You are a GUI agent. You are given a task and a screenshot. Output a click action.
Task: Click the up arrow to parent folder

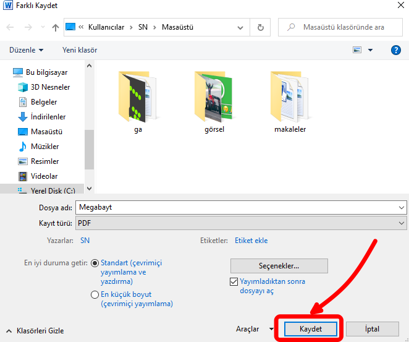(x=56, y=28)
